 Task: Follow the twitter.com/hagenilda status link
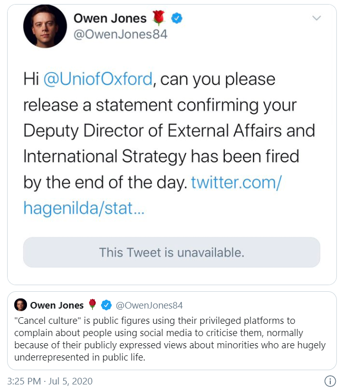click(235, 182)
